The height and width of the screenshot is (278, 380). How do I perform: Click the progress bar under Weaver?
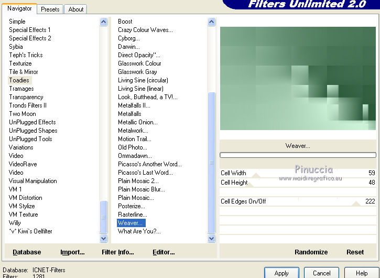(x=298, y=155)
